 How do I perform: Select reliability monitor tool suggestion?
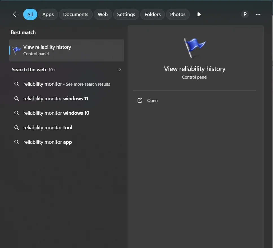point(67,128)
